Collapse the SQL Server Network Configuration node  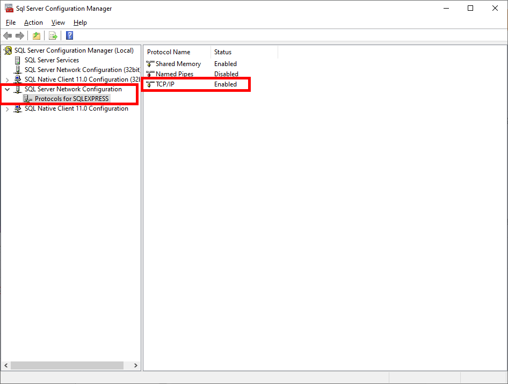click(7, 90)
